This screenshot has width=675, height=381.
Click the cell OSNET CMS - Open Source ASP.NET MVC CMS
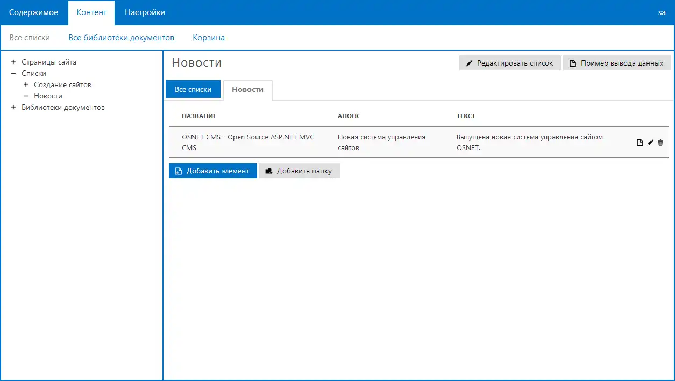248,142
